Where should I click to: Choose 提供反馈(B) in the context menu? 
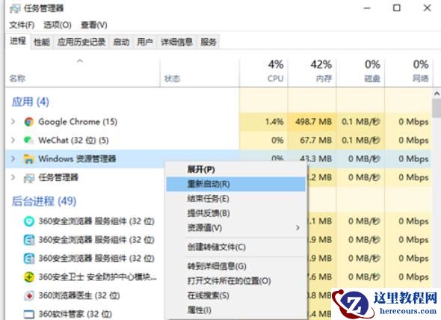click(x=235, y=213)
